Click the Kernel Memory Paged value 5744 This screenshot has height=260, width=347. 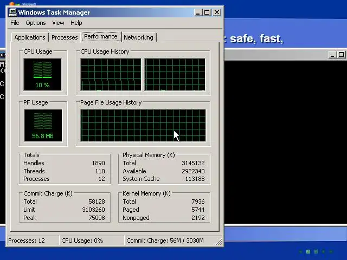pos(198,210)
